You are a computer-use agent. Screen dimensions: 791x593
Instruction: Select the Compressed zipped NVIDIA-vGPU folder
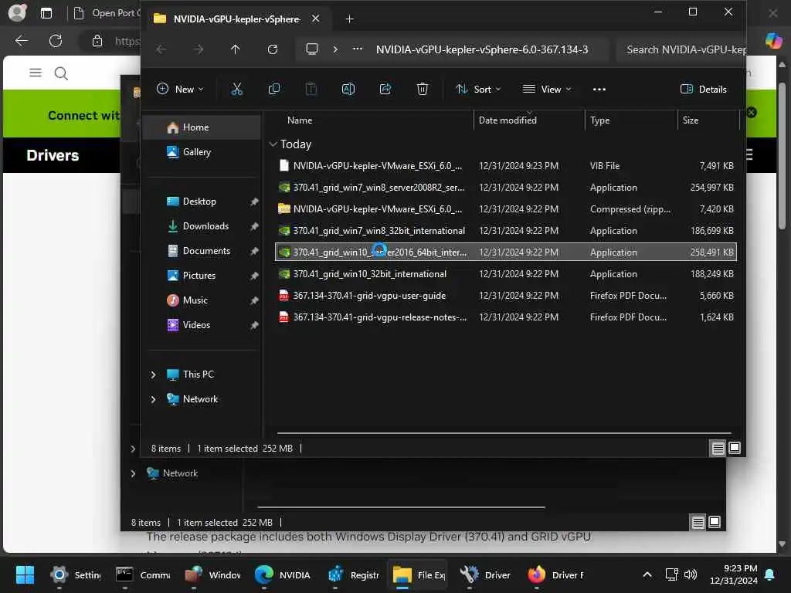click(x=506, y=209)
